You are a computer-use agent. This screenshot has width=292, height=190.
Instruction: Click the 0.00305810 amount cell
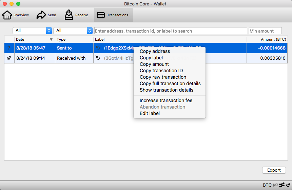[267, 58]
